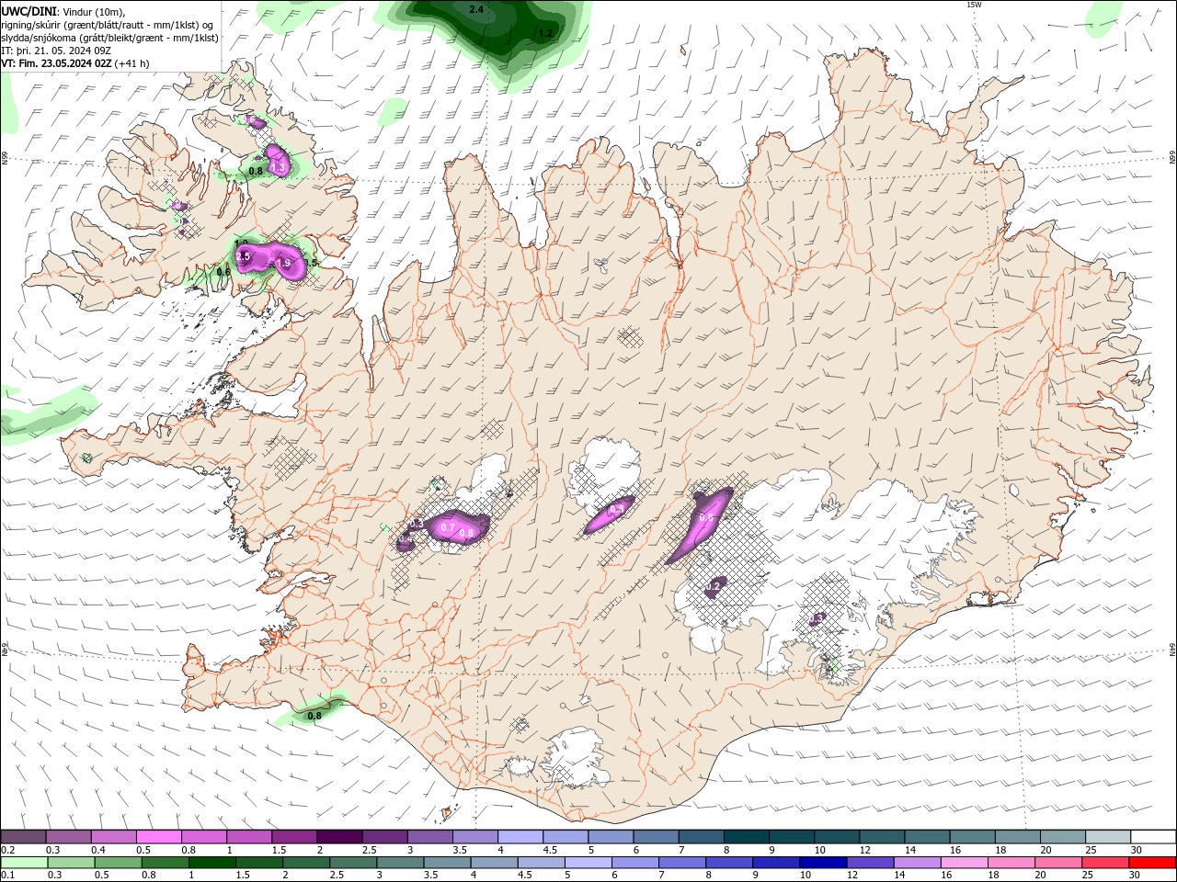Pick the deep blue 10 rain swatch
This screenshot has width=1177, height=882.
pyautogui.click(x=822, y=863)
